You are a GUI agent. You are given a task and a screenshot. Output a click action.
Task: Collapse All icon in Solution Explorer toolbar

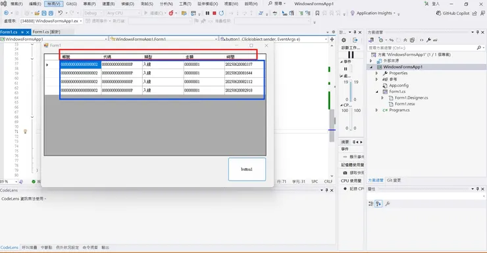405,40
